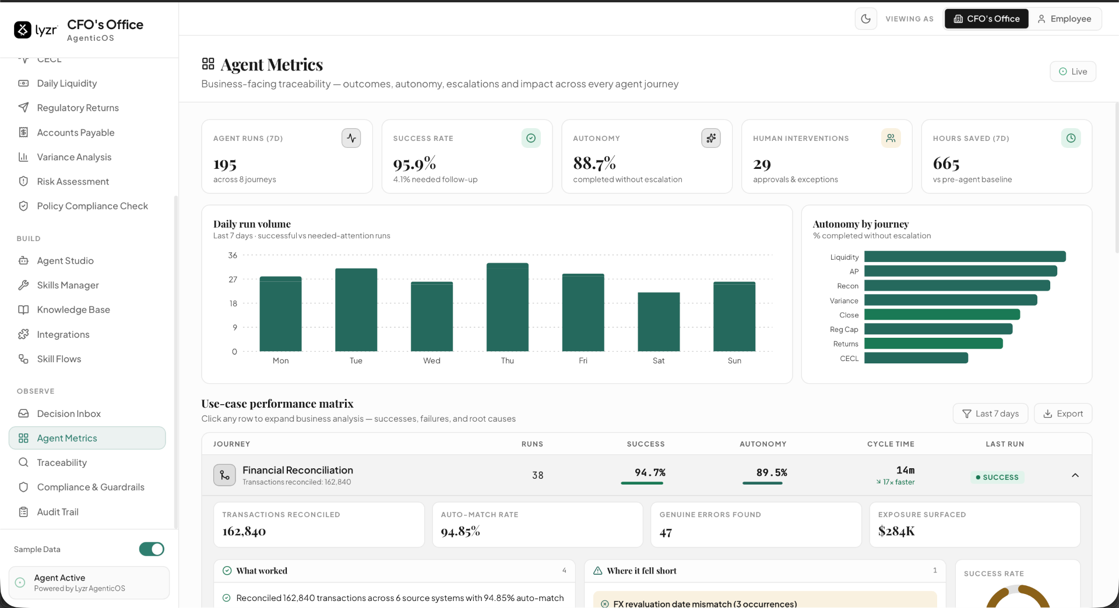Click Accounts Payable receipt icon

(23, 132)
